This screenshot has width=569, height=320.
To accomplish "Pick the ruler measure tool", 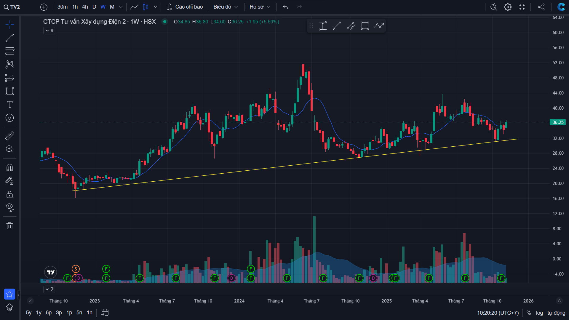I will (x=9, y=136).
